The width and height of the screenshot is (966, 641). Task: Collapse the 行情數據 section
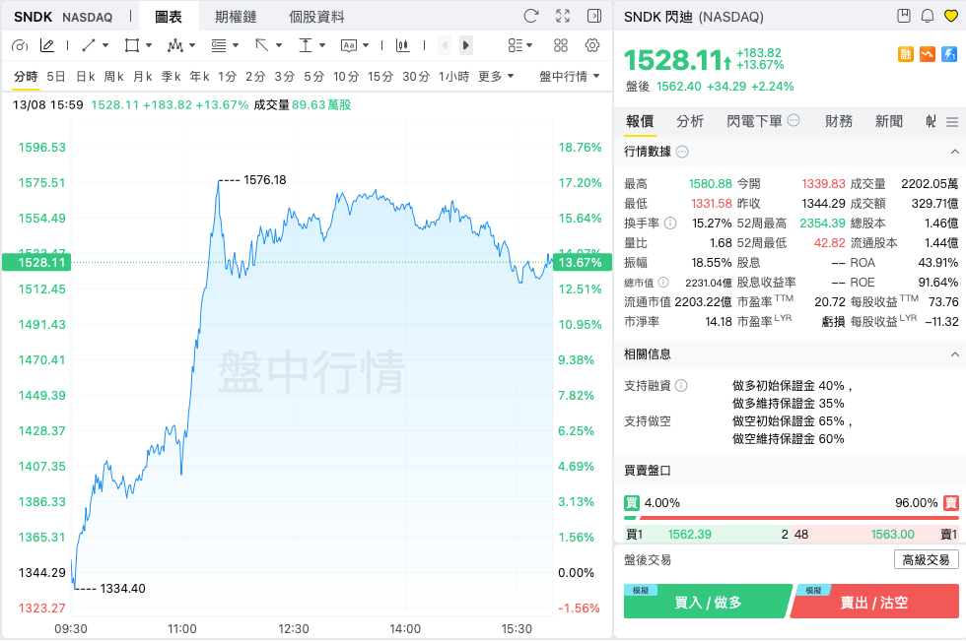click(954, 152)
